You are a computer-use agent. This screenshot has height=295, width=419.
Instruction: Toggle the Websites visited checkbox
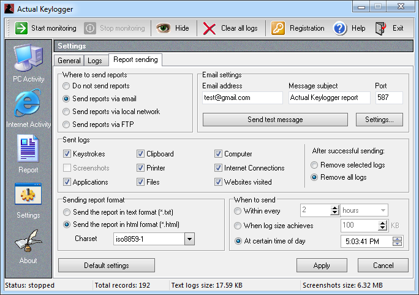218,182
